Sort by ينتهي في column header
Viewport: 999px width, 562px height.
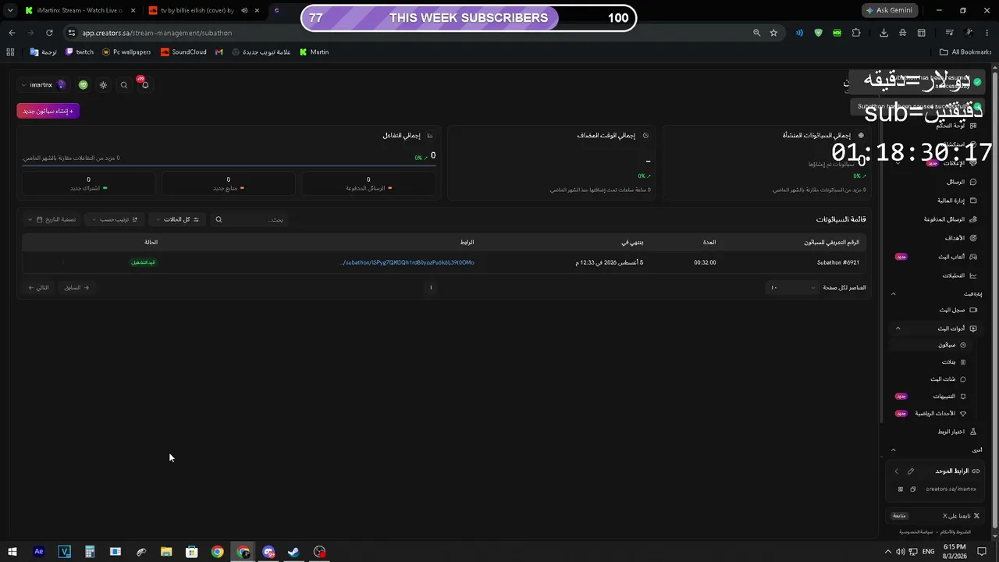point(632,243)
